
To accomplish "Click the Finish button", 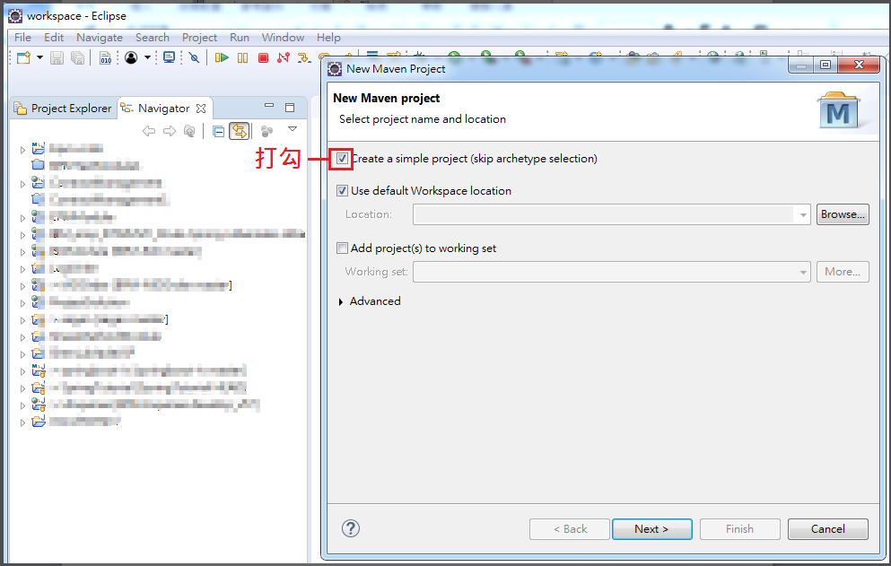I will [x=740, y=529].
